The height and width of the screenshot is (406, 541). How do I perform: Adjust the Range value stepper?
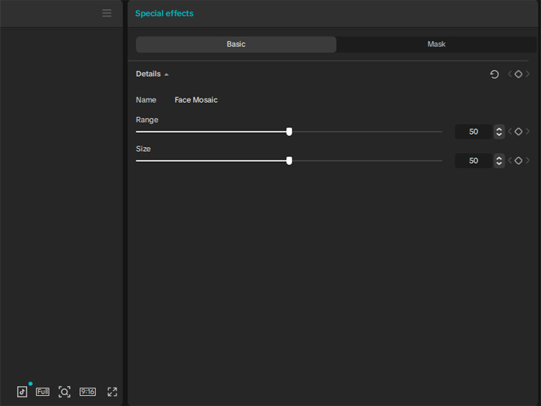click(499, 131)
